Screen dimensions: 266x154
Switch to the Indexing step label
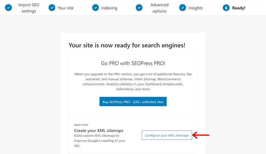[109, 8]
